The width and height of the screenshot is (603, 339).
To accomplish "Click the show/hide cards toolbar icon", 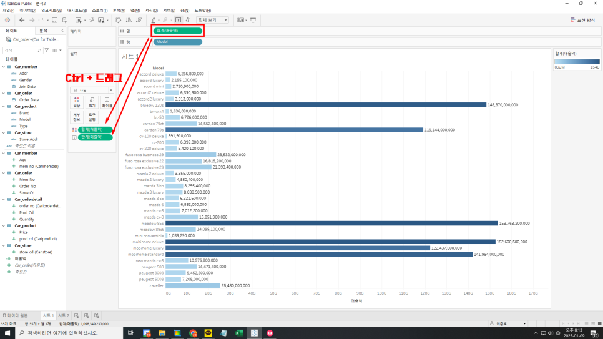I will click(x=241, y=20).
